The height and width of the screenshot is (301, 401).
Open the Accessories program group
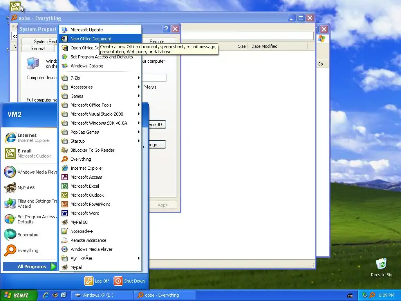pyautogui.click(x=100, y=87)
